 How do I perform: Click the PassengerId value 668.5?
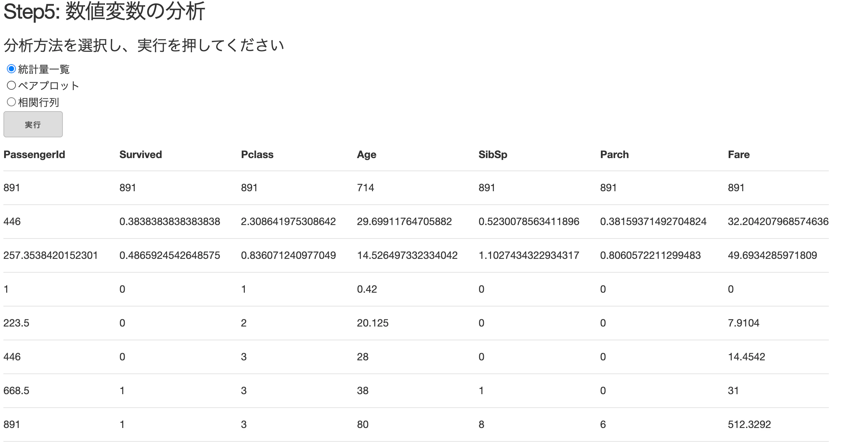coord(16,390)
